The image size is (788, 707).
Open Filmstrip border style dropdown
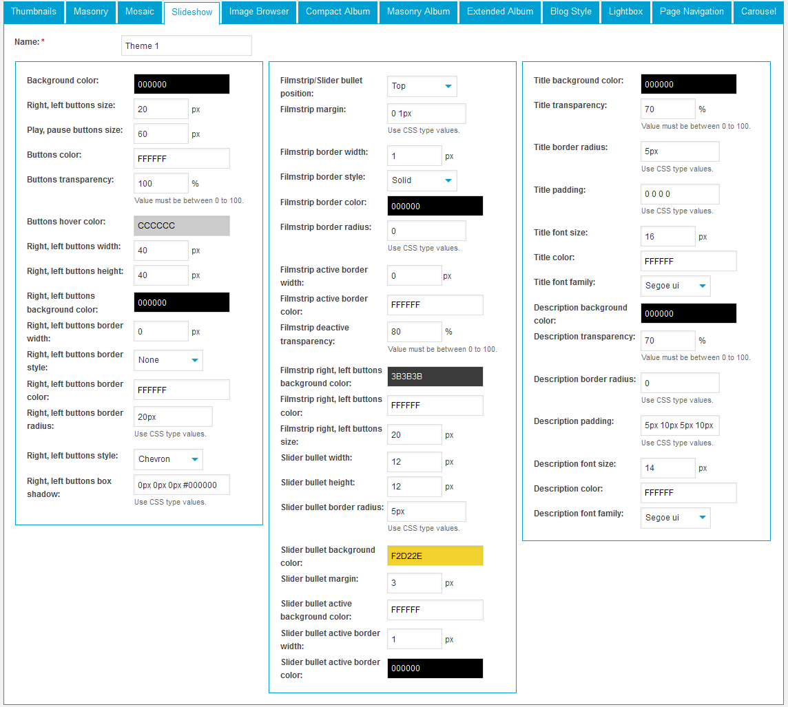click(422, 180)
